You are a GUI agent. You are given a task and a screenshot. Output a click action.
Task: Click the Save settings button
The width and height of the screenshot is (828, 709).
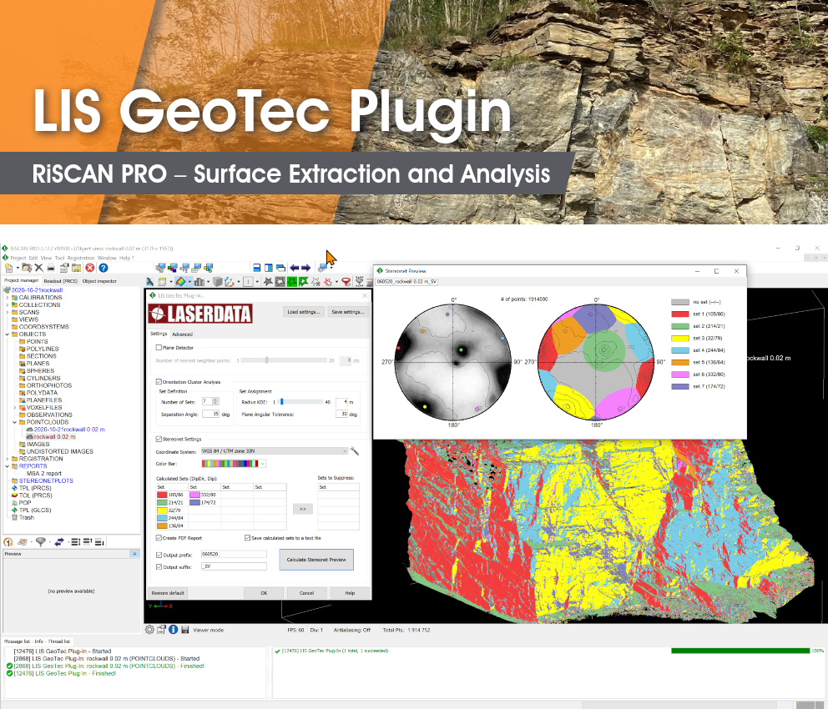347,312
